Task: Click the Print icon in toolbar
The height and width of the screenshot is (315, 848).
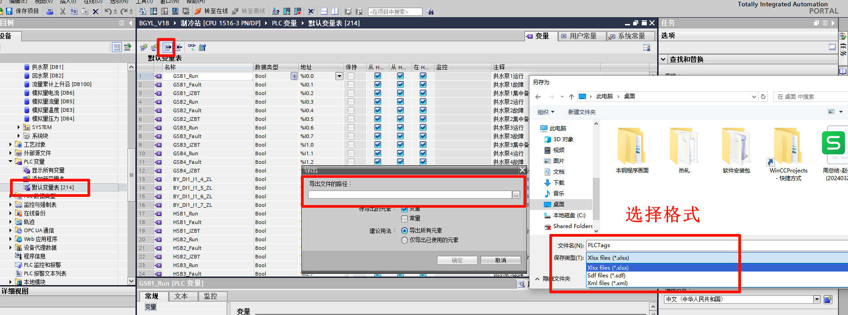Action: pos(50,11)
